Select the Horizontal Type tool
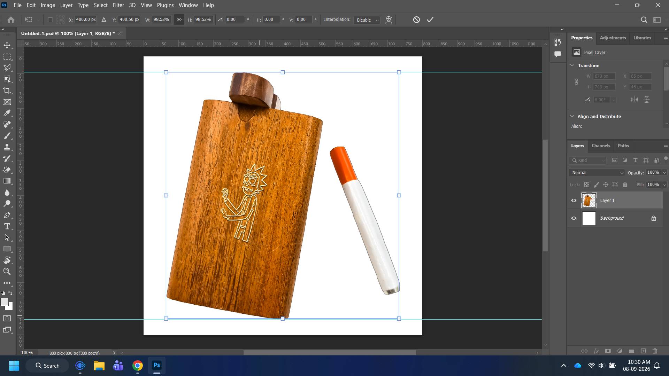This screenshot has height=376, width=669. (7, 226)
